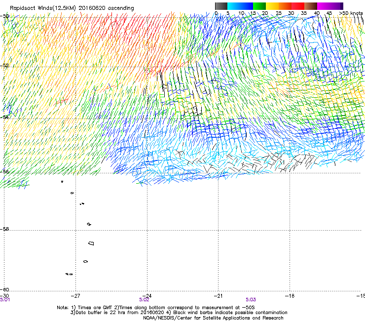Image resolution: width=365 pixels, height=321 pixels.
Task: Click the -52 latitude axis label
Action: click(x=5, y=66)
